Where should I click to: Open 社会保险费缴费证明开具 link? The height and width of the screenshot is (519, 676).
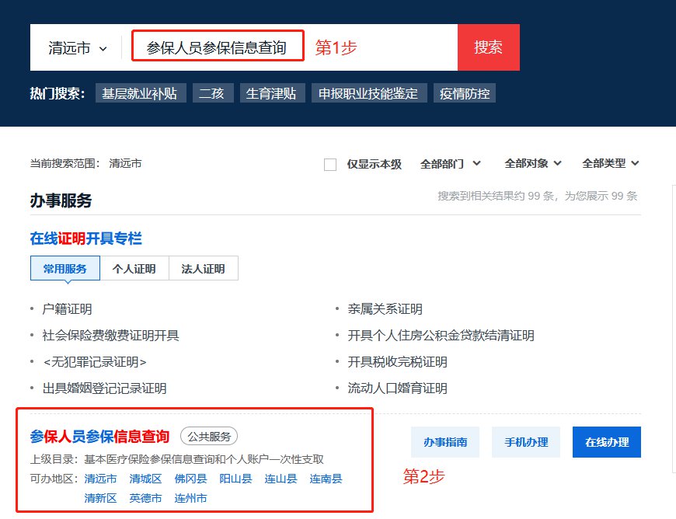point(110,336)
